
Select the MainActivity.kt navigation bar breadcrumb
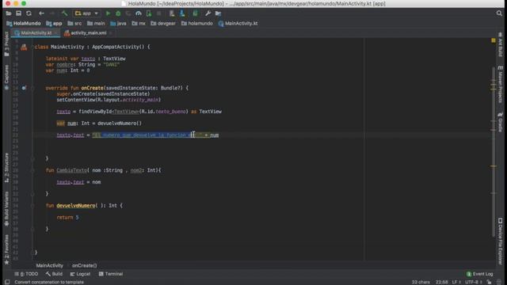238,23
